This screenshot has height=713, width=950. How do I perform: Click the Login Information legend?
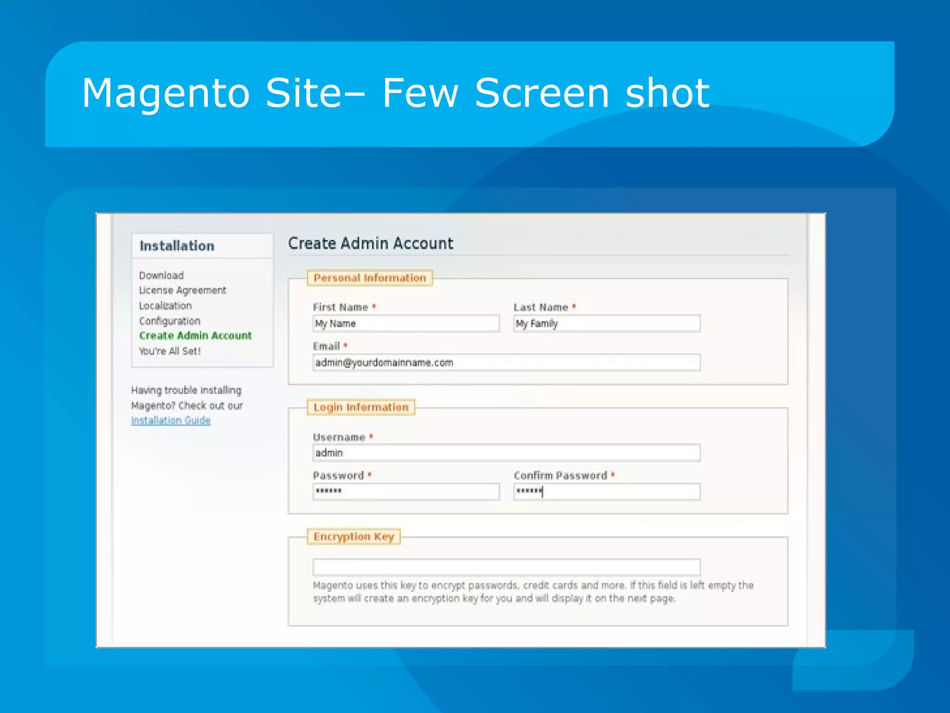click(361, 407)
